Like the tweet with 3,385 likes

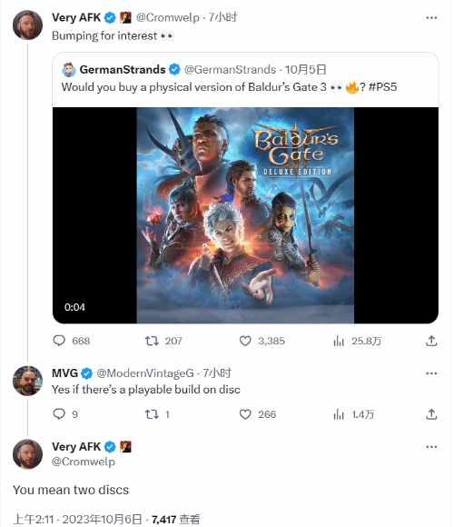tap(245, 341)
